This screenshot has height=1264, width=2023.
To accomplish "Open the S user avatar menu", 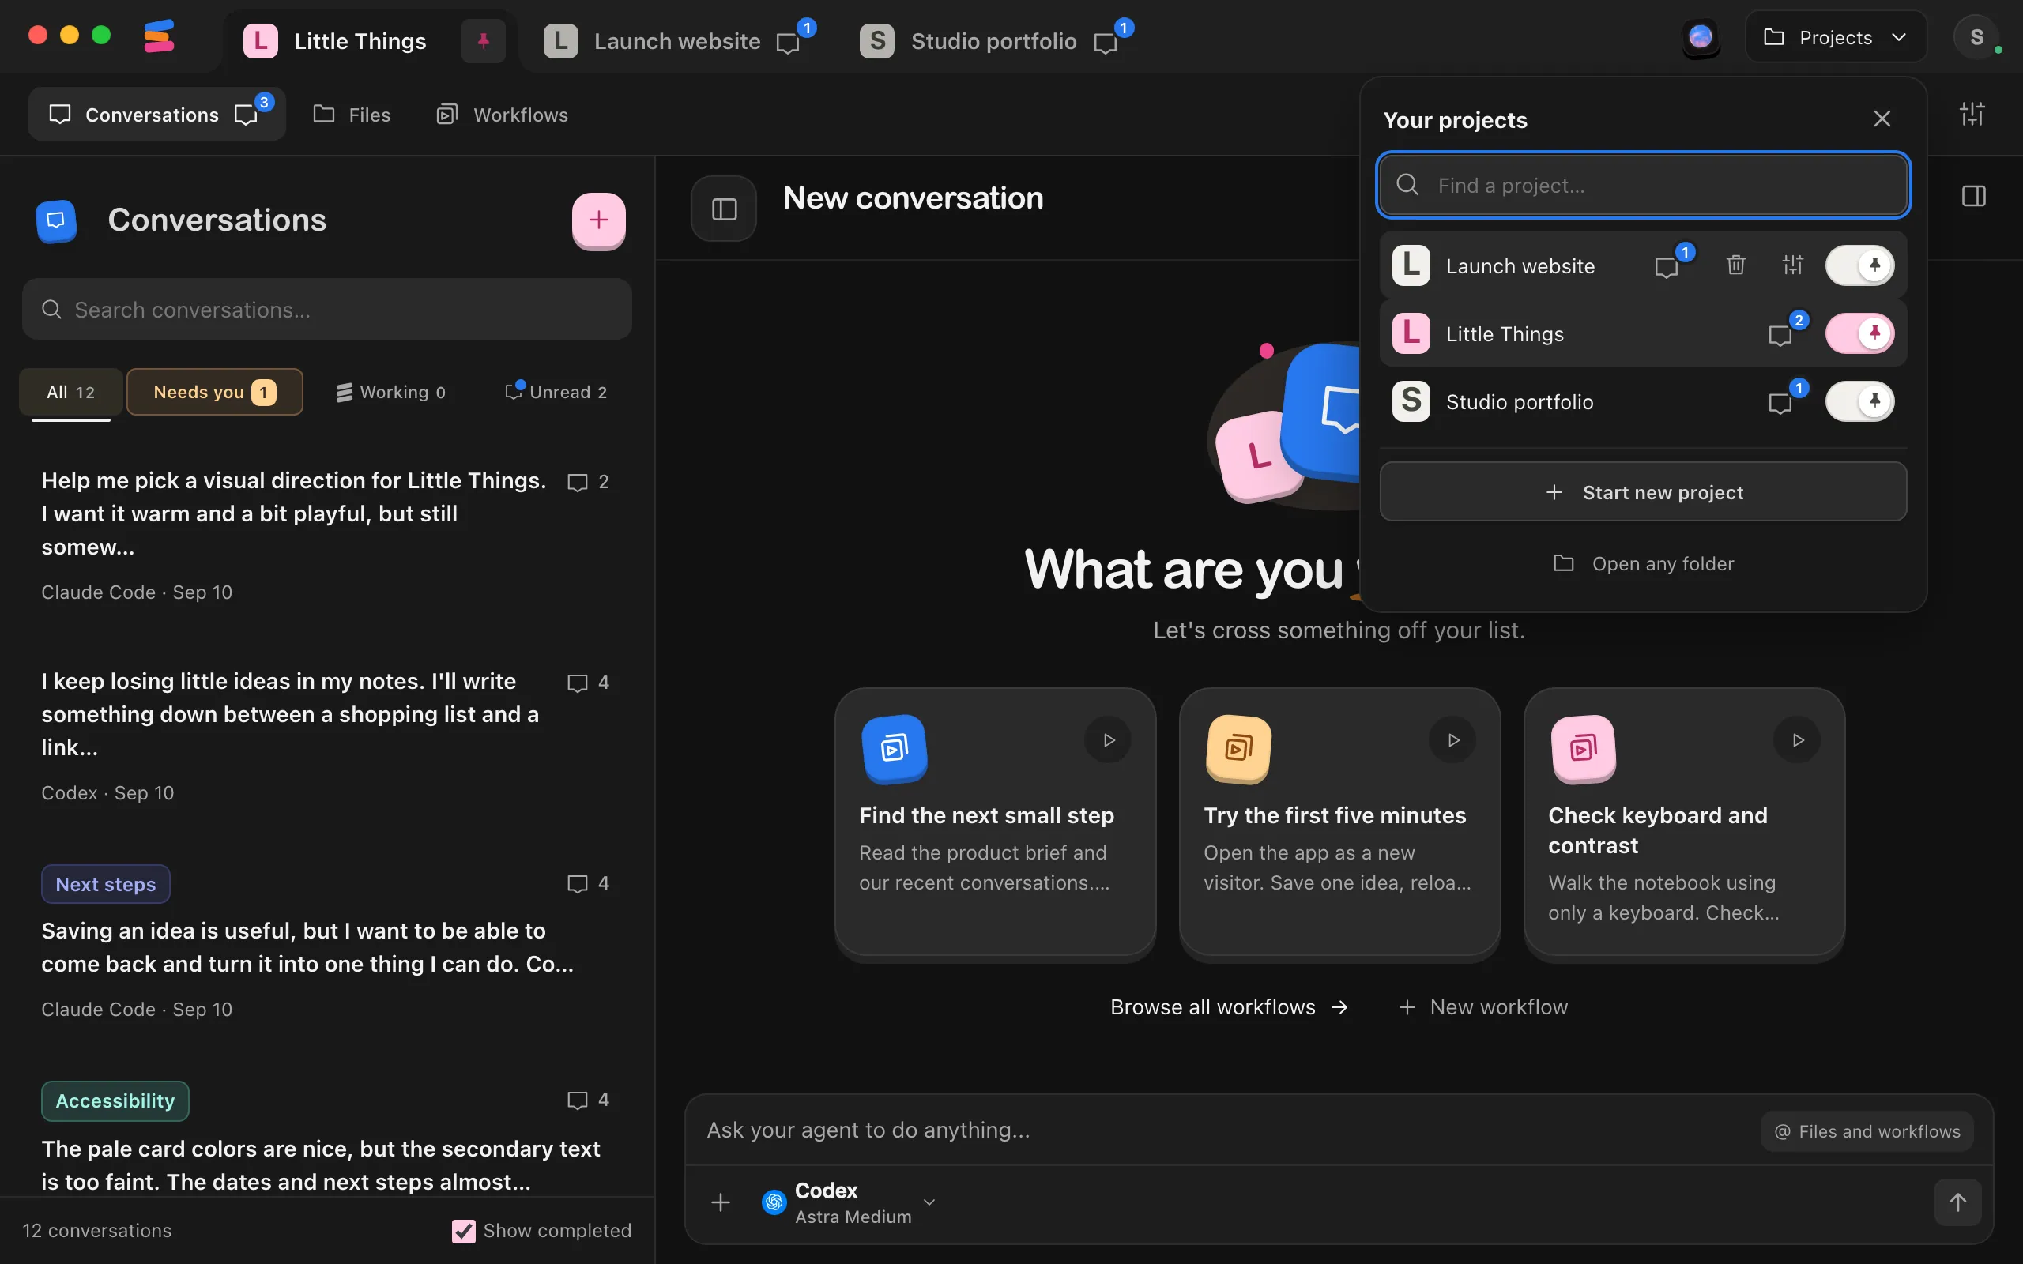I will pos(1976,38).
